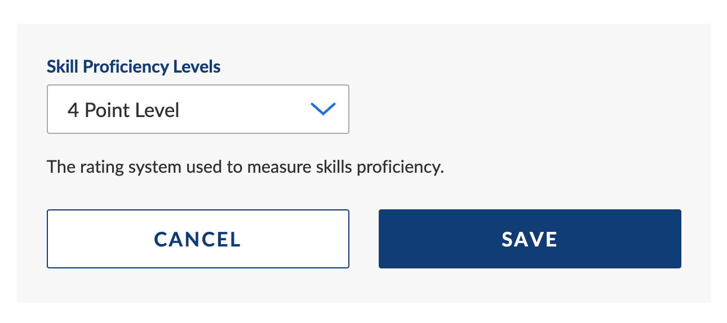Click the down arrow beside '4 Point Level'
This screenshot has height=323, width=727.
coord(323,109)
